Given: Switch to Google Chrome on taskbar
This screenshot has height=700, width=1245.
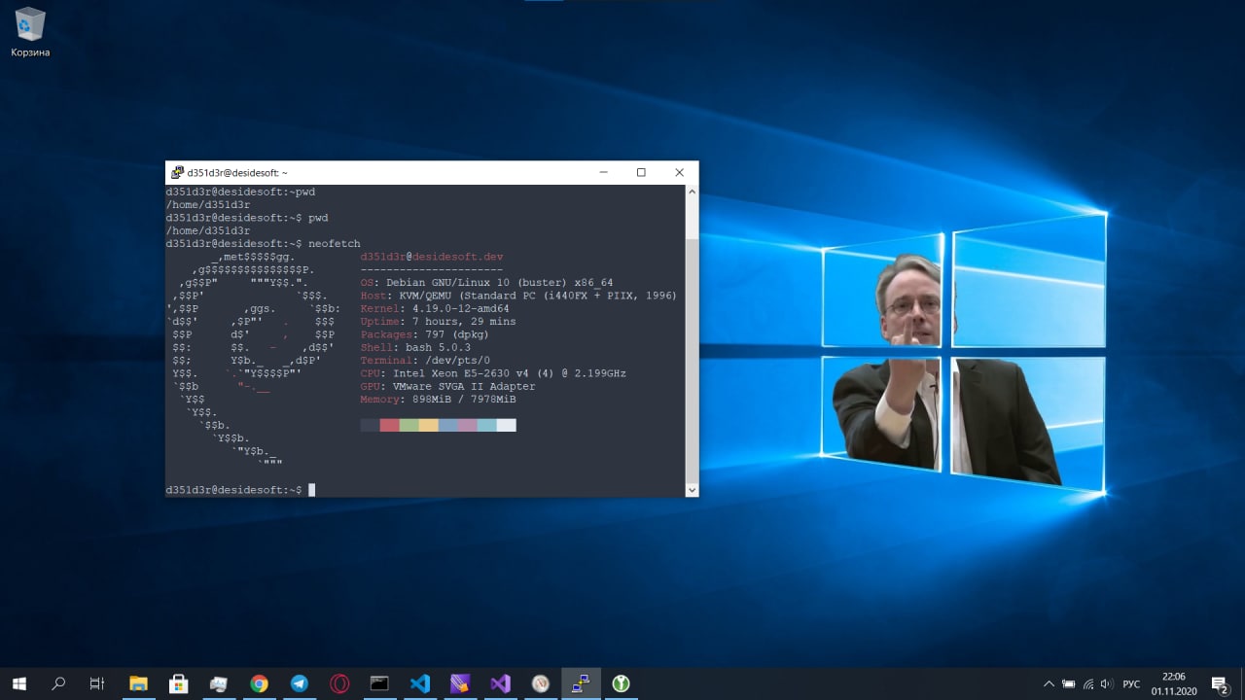Looking at the screenshot, I should point(259,683).
